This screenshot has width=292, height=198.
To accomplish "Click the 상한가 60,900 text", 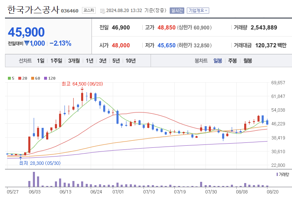I will click(194, 27).
